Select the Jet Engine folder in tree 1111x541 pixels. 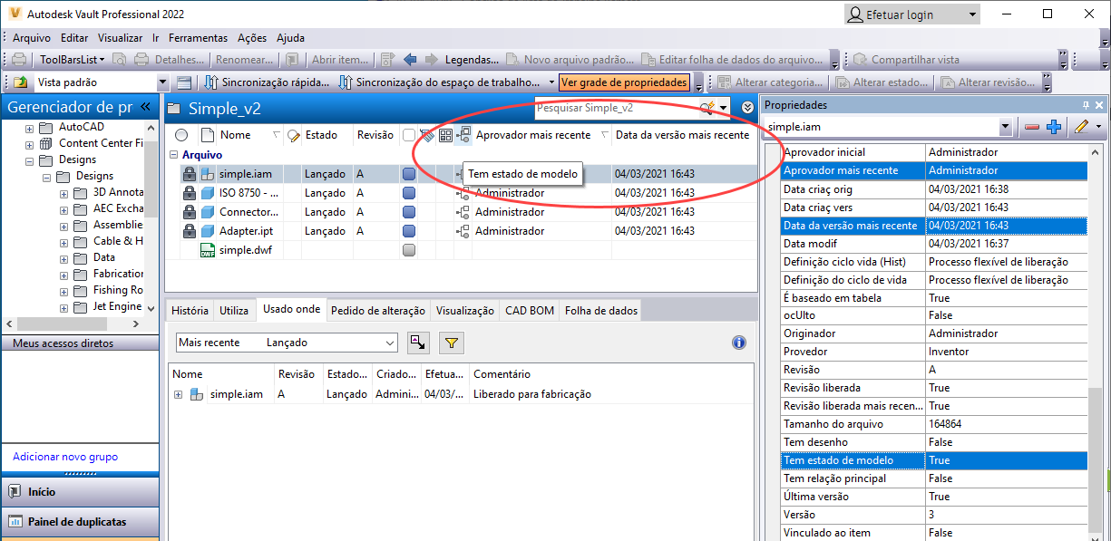117,306
